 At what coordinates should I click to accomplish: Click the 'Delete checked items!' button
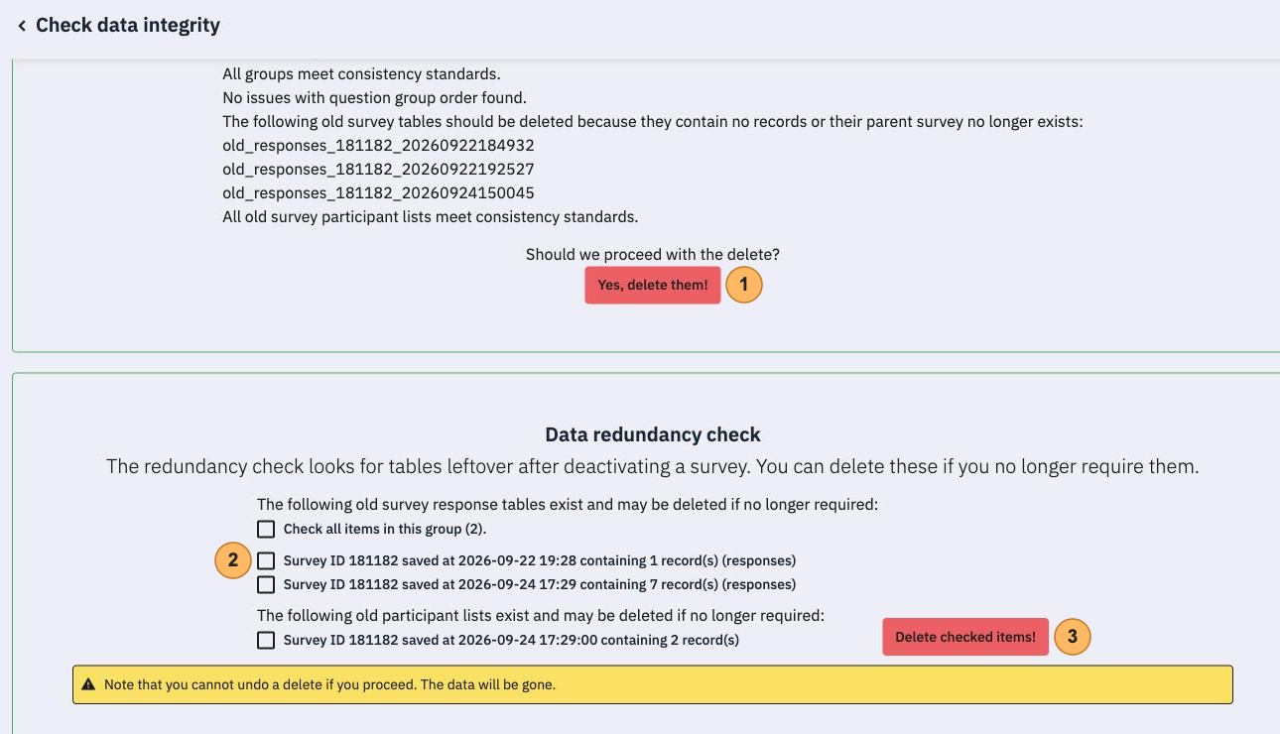coord(965,637)
